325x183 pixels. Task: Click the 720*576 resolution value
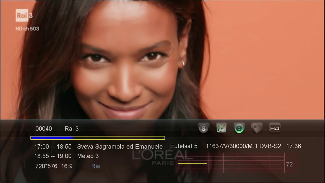[46, 166]
